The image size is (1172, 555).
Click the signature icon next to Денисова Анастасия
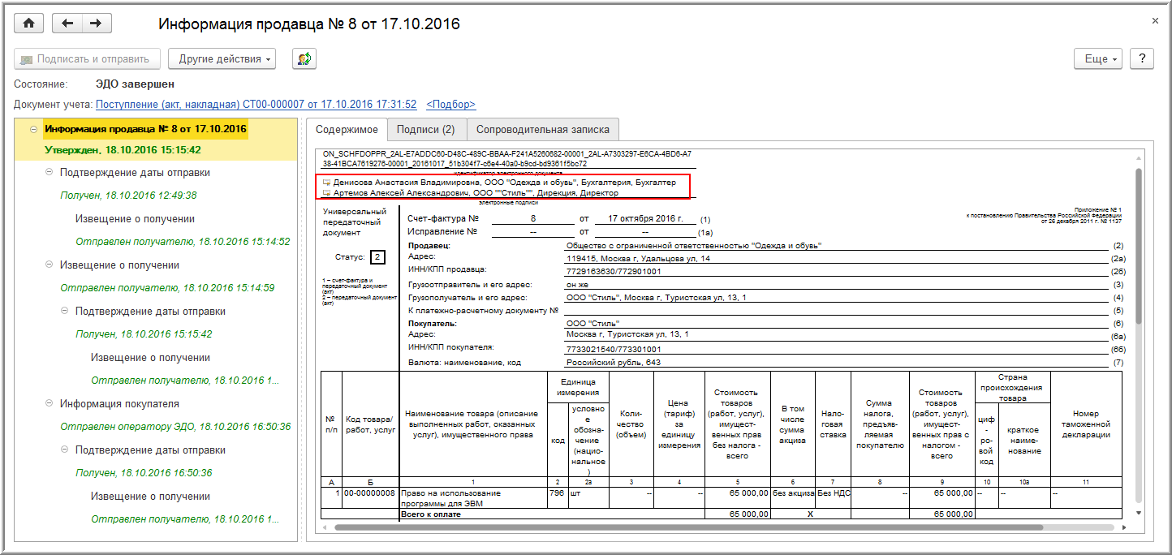click(x=326, y=183)
